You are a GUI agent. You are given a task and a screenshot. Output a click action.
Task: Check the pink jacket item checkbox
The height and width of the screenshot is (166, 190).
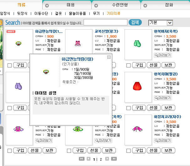(x=9, y=151)
